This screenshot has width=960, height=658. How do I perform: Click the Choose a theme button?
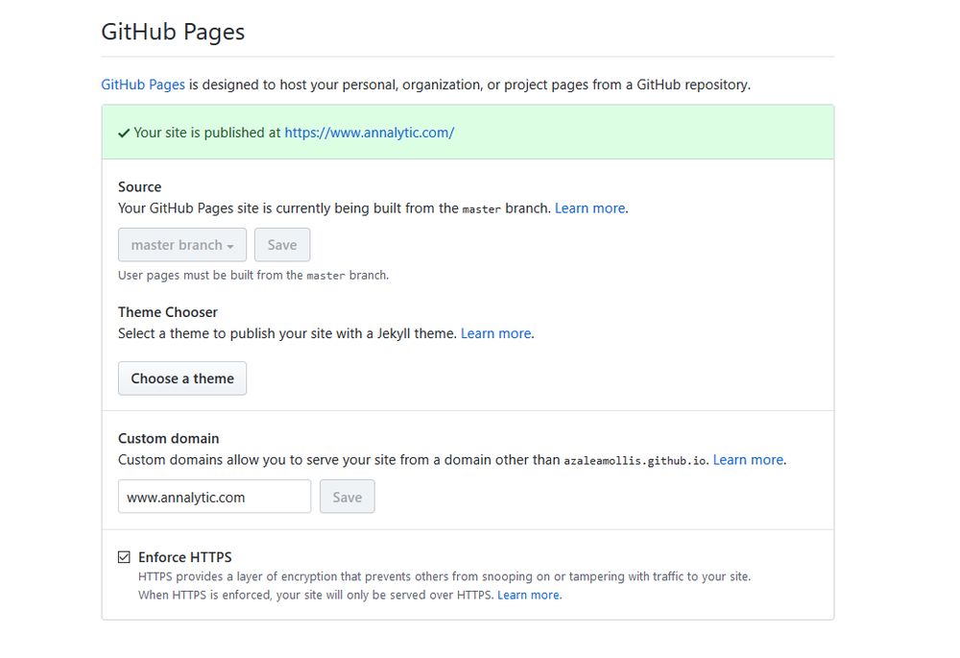(182, 378)
